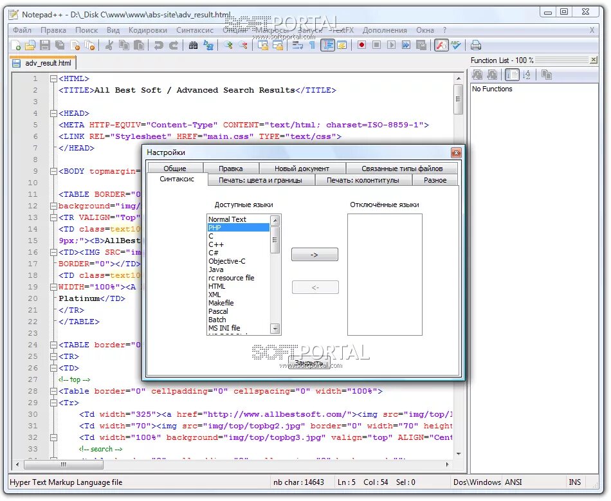Open the Синтаксис menu
This screenshot has height=501, width=611.
(195, 30)
